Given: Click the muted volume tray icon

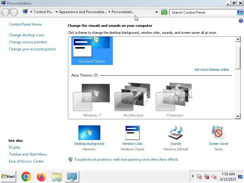Looking at the screenshot, I should click(x=214, y=177).
